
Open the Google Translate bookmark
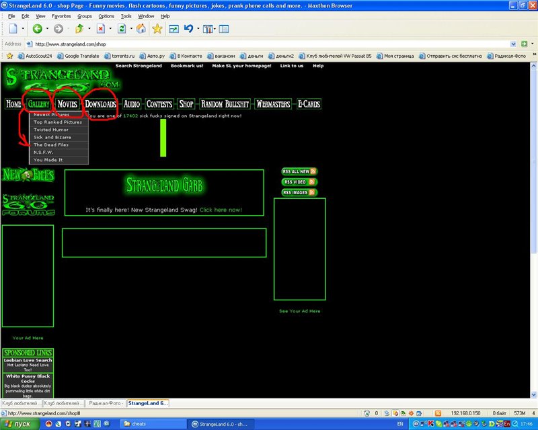point(81,56)
